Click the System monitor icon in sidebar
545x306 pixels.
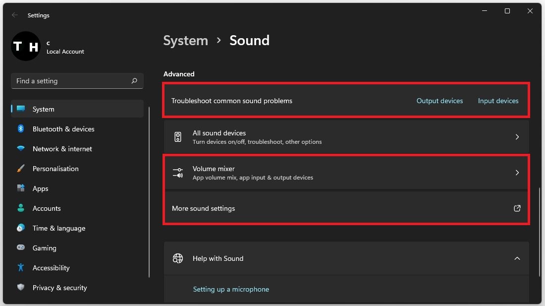click(x=21, y=109)
